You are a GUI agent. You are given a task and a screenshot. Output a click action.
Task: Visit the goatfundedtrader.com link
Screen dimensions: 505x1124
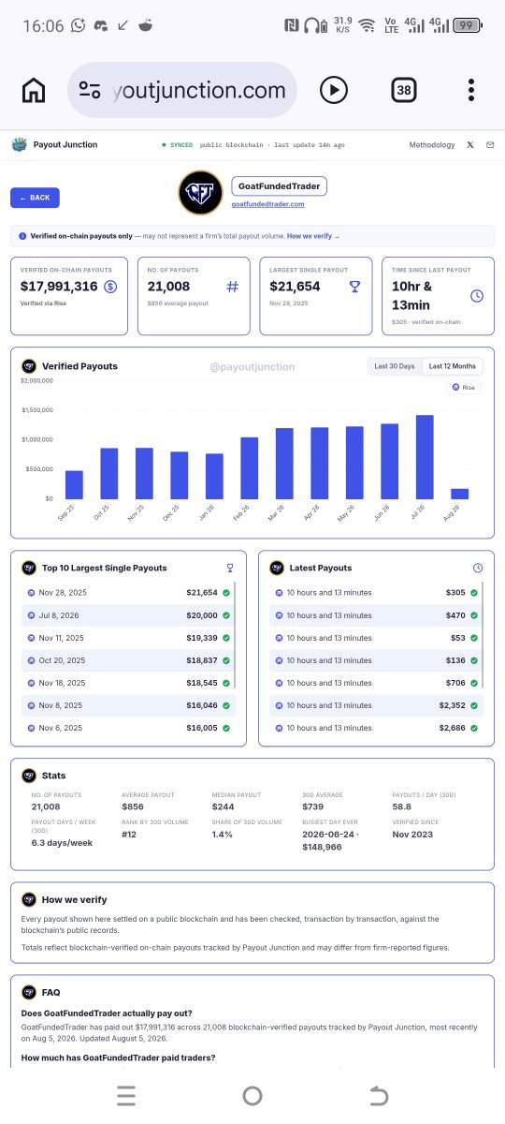click(268, 204)
